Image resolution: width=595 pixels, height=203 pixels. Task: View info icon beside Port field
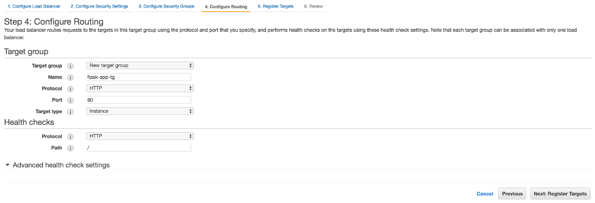click(x=70, y=100)
